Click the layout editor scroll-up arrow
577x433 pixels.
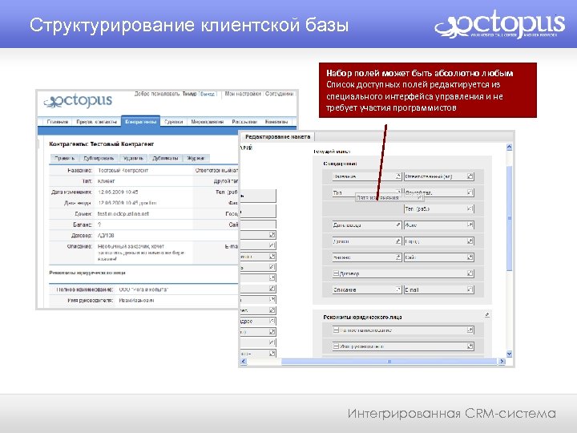pos(510,148)
